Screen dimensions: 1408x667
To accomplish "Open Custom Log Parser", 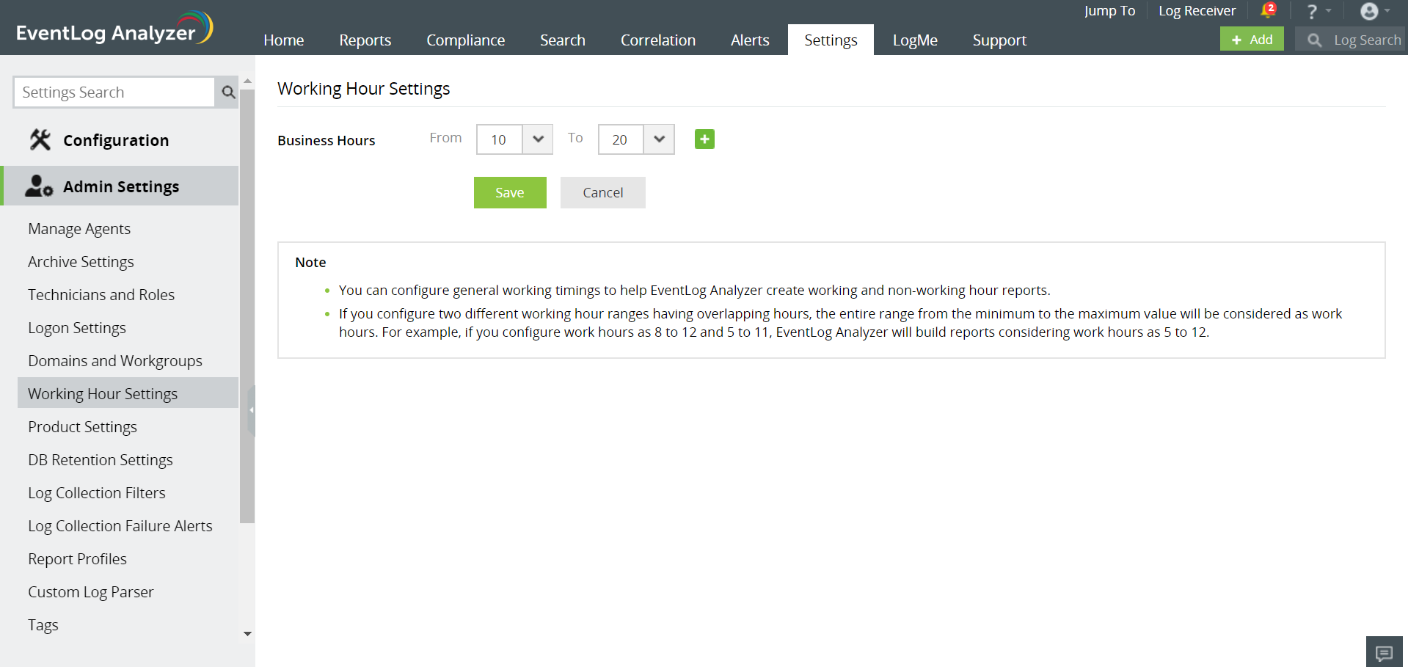I will coord(91,592).
